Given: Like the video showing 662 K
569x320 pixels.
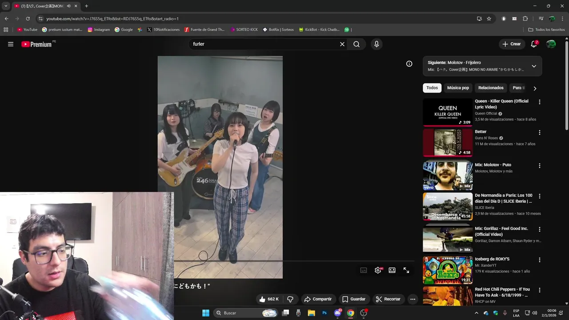Looking at the screenshot, I should pyautogui.click(x=269, y=299).
